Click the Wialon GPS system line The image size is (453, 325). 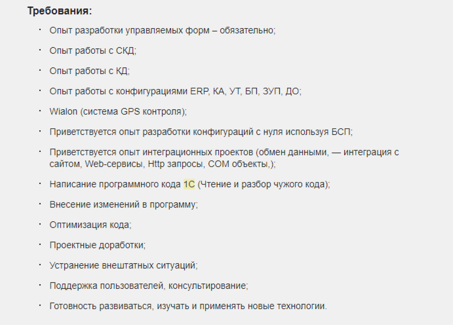(118, 111)
